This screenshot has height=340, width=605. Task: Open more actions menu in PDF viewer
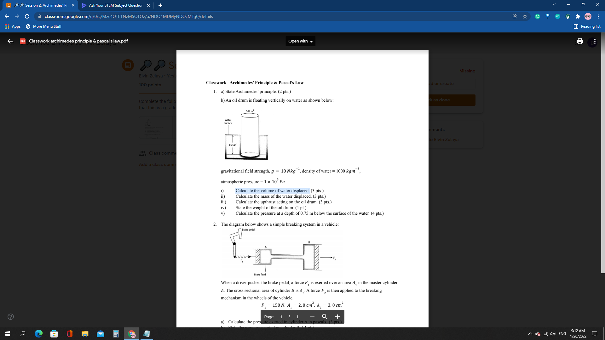coord(595,41)
